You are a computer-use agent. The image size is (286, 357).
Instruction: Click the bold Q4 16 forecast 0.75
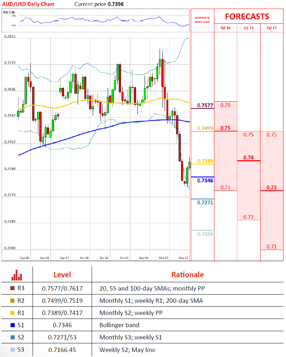point(226,128)
